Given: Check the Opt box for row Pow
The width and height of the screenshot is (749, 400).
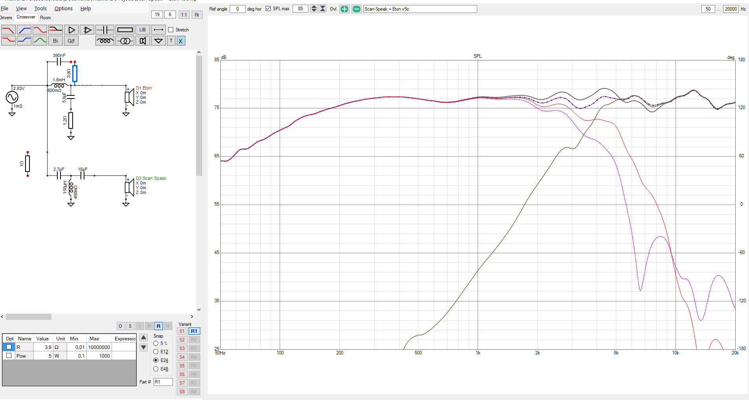Looking at the screenshot, I should point(9,356).
